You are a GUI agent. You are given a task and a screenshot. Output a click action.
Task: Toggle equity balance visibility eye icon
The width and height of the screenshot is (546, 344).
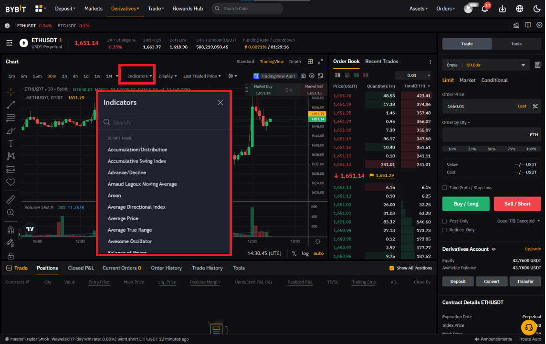[493, 249]
